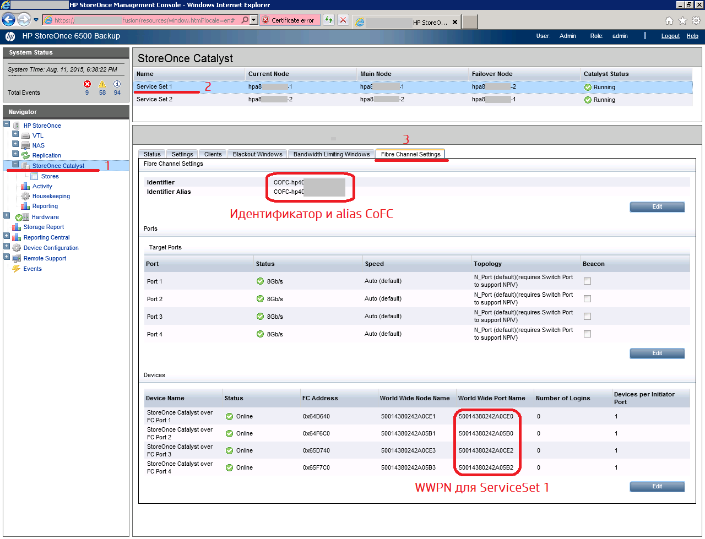
Task: Expand the Replication tree node
Action: pyautogui.click(x=15, y=154)
